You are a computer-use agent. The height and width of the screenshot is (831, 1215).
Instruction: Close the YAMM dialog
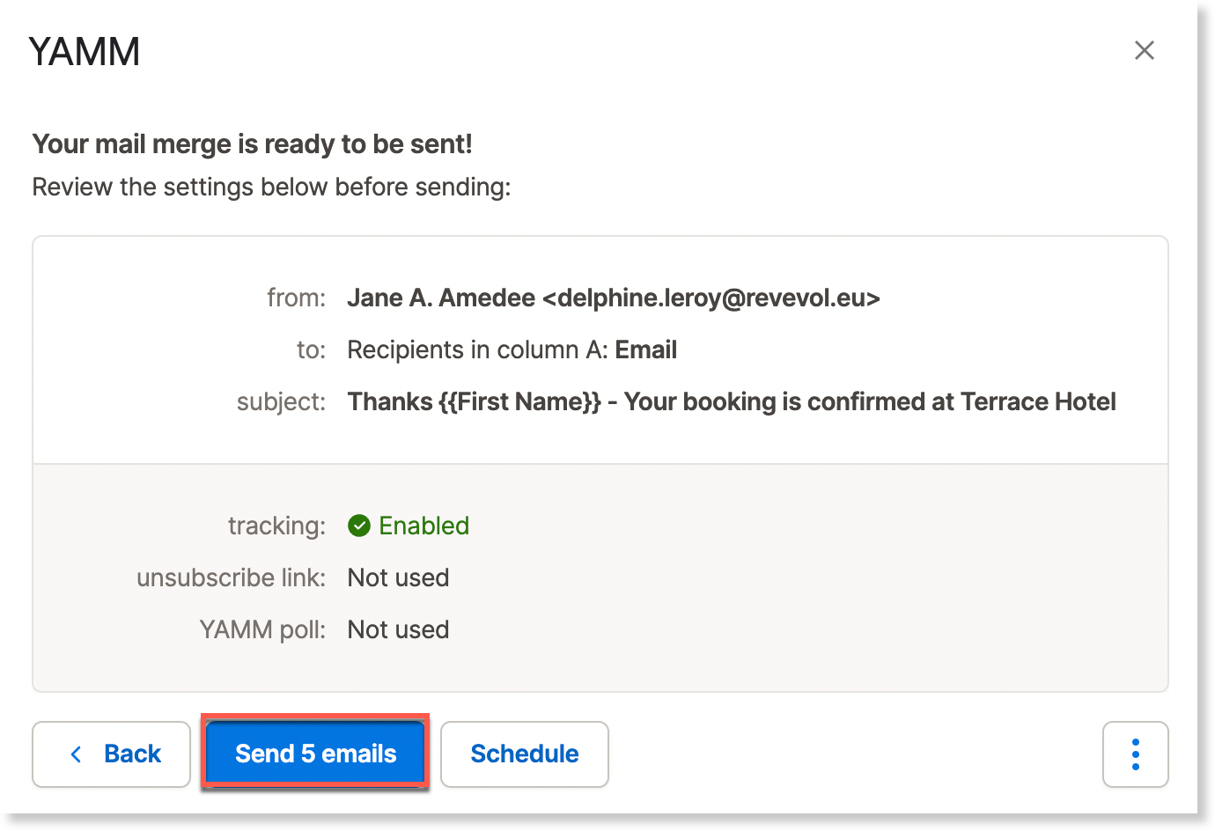click(x=1144, y=50)
